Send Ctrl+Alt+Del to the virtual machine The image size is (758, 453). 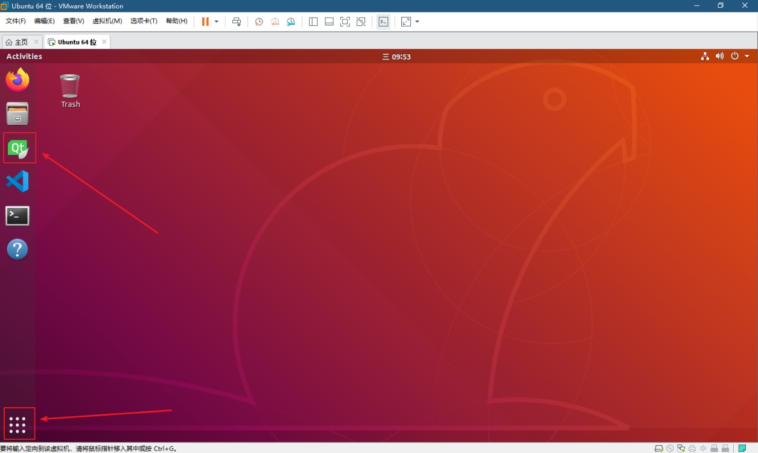237,22
